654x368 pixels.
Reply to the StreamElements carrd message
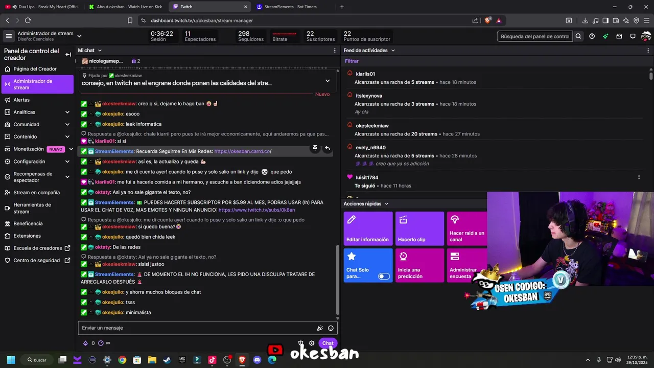328,148
